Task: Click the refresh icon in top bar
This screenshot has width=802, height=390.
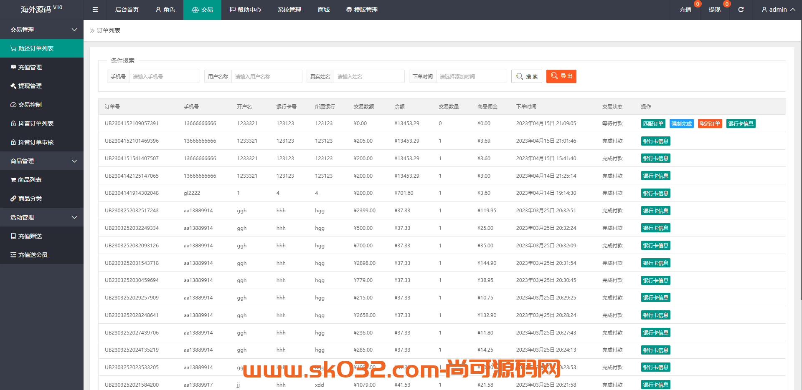Action: [741, 10]
